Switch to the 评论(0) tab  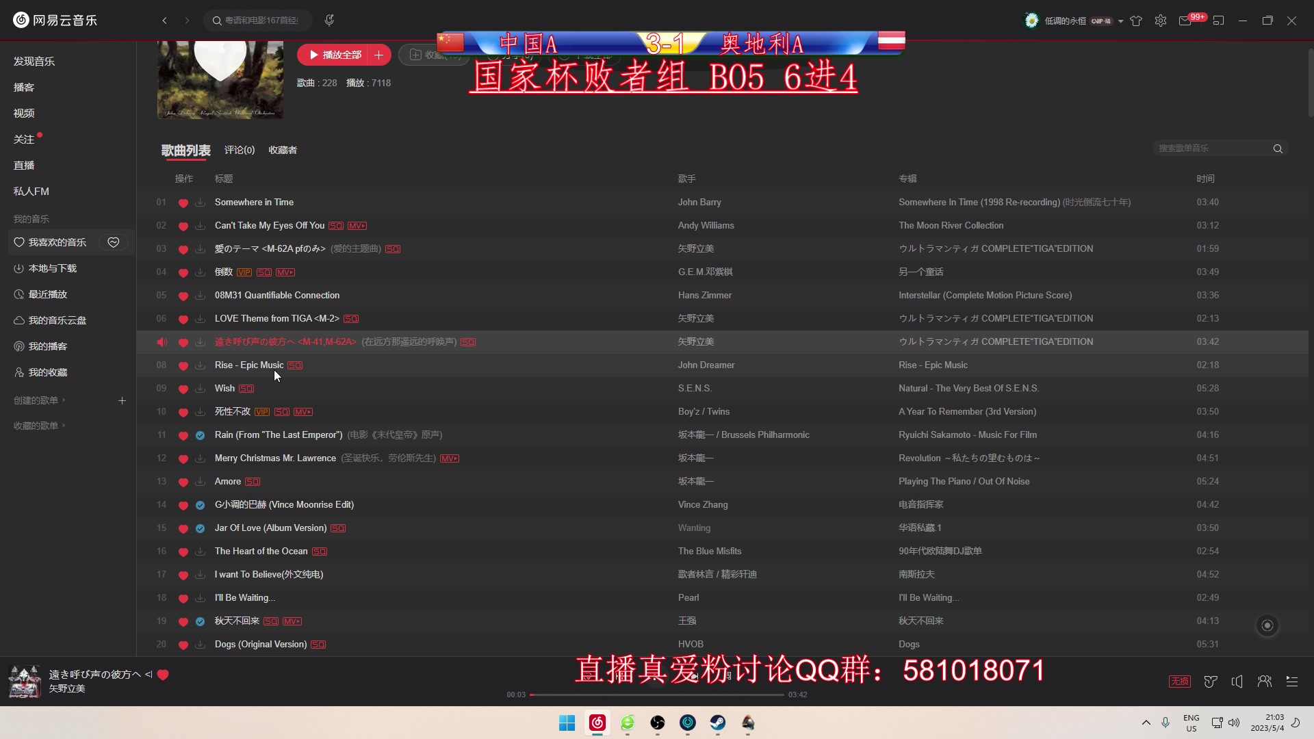(x=240, y=150)
